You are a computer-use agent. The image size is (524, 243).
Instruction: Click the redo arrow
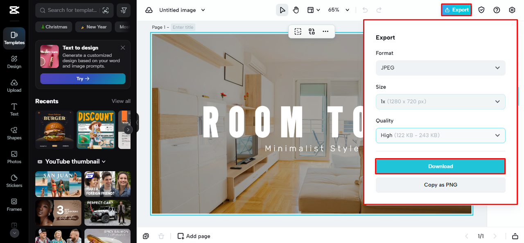click(379, 10)
